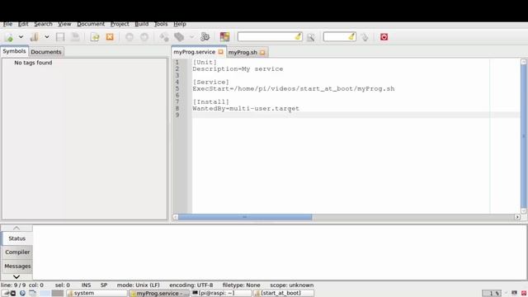
Task: Open the New file template dropdown arrow
Action: [21, 37]
